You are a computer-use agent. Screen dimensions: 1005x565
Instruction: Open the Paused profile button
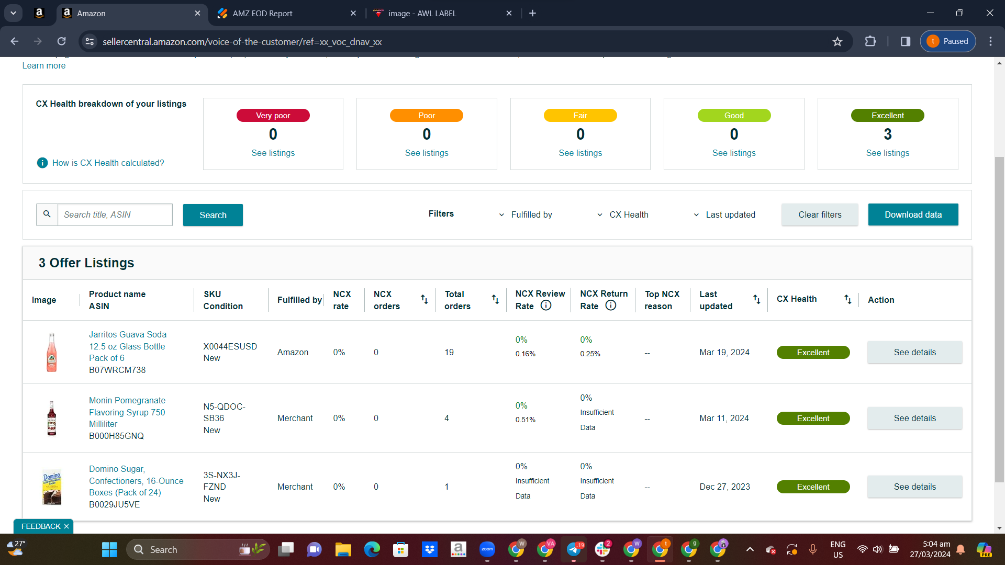point(948,41)
